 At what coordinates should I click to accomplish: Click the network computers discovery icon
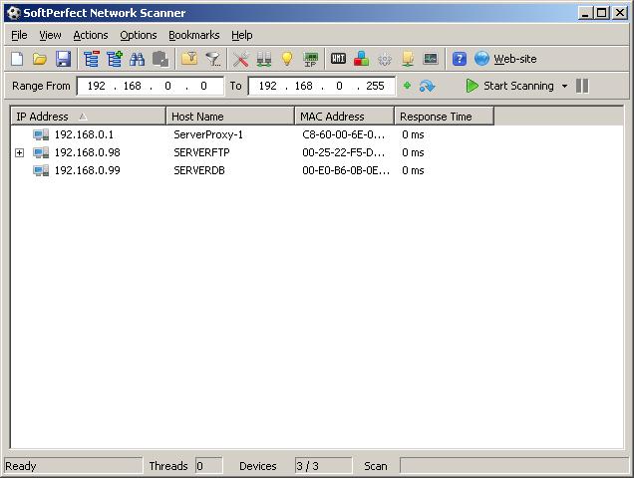[x=264, y=59]
